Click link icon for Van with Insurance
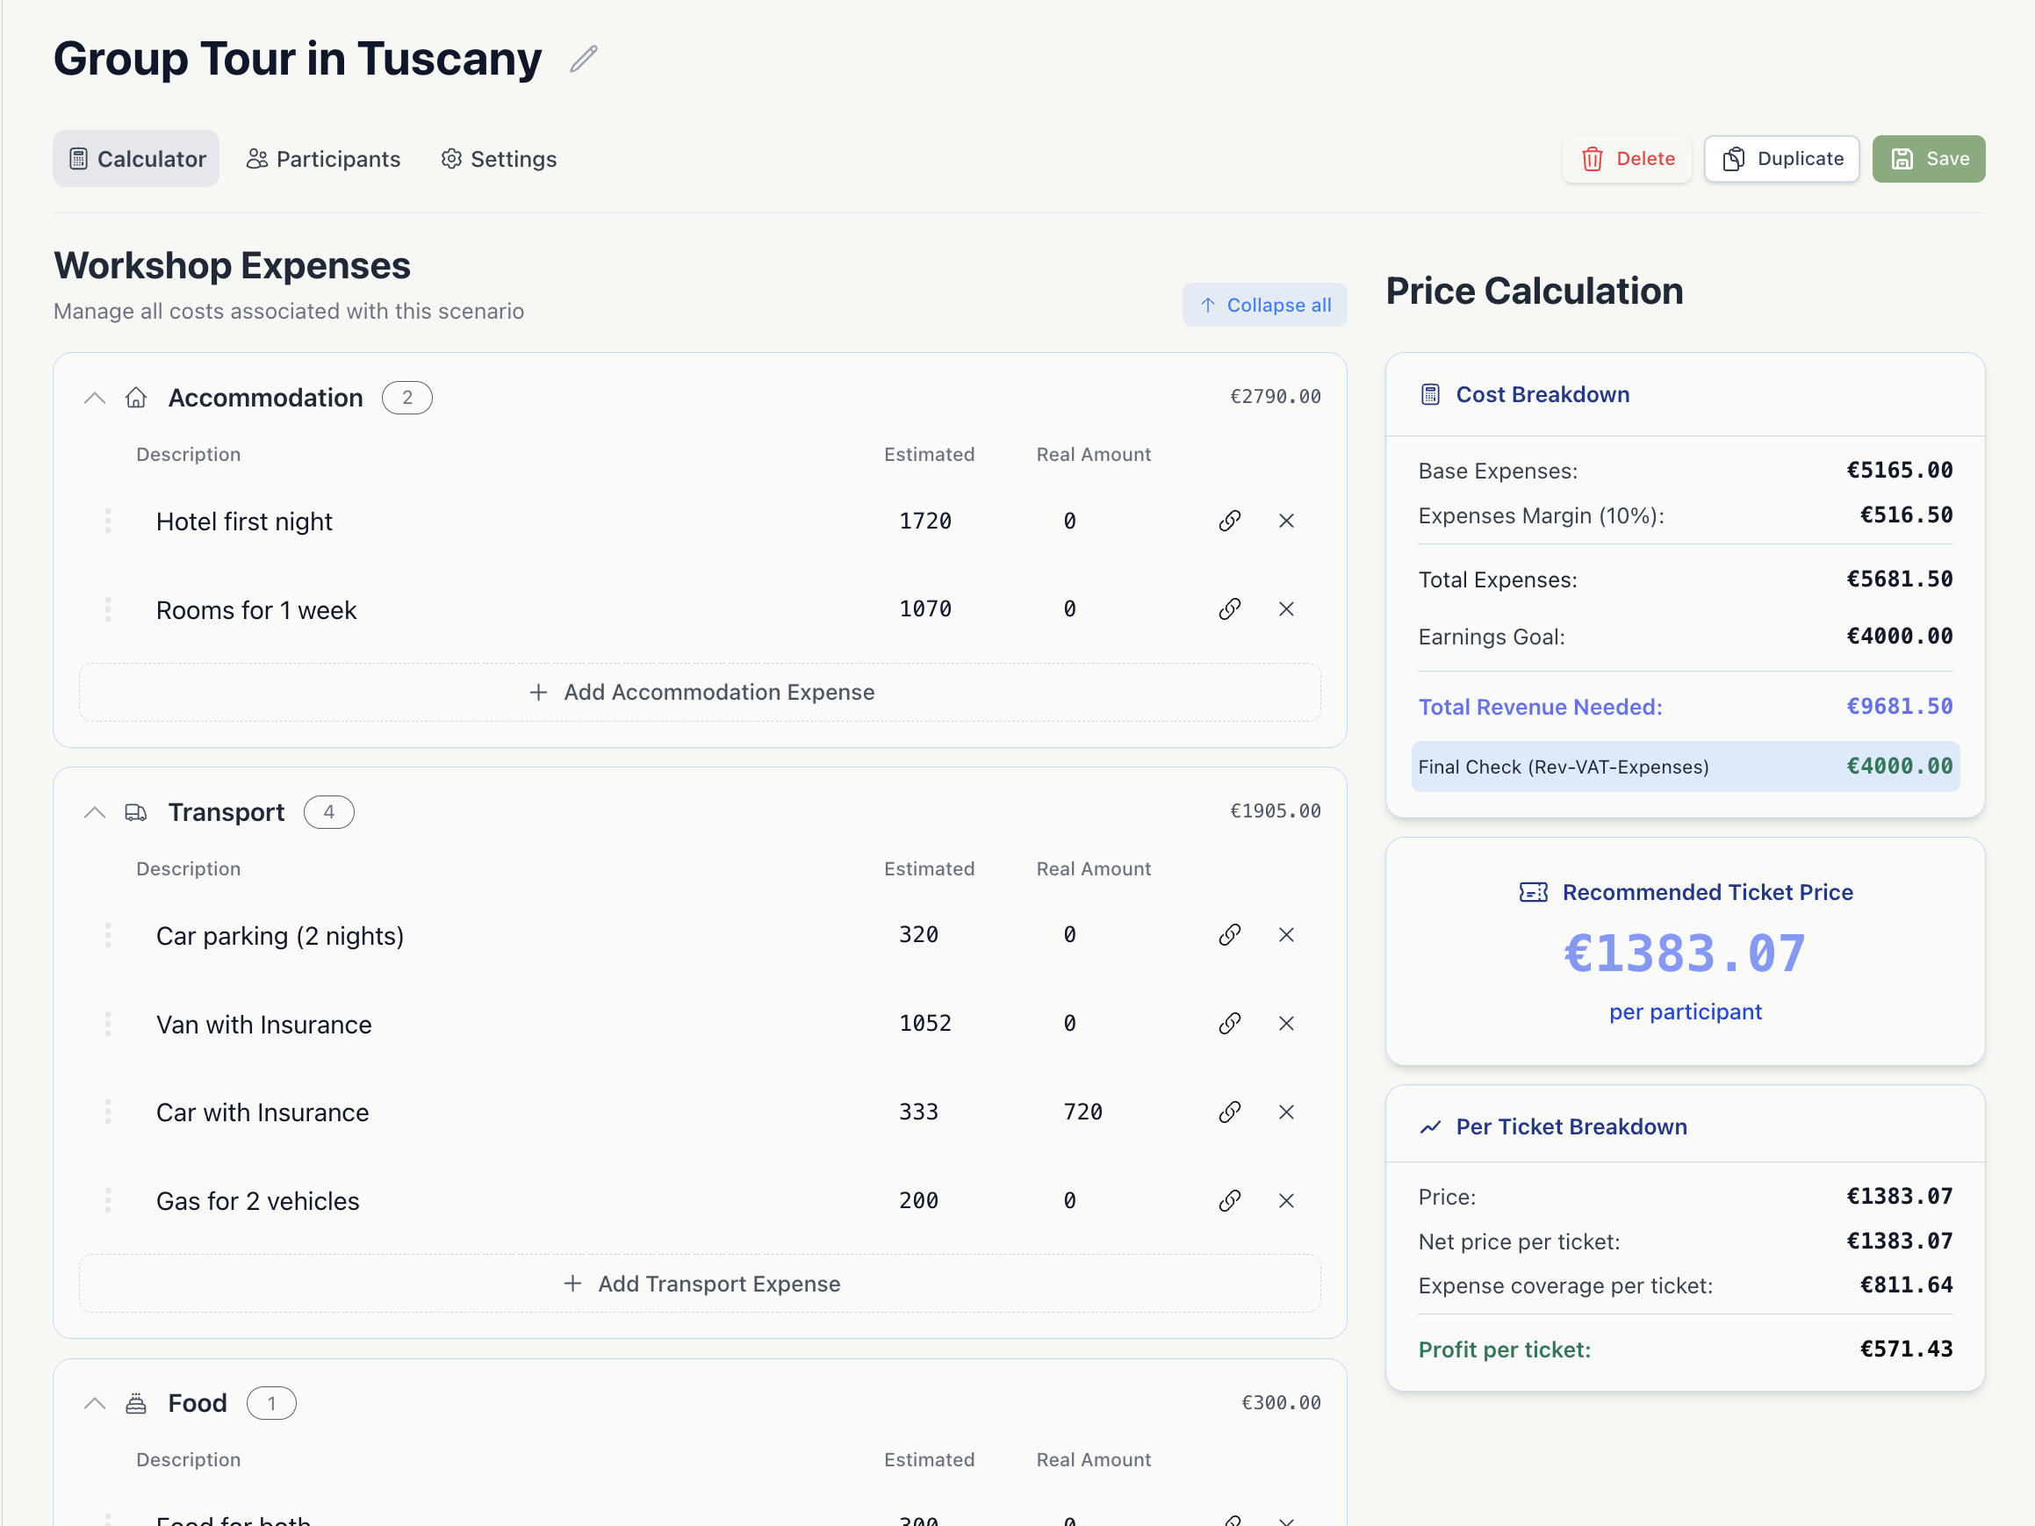Image resolution: width=2035 pixels, height=1526 pixels. 1229,1023
